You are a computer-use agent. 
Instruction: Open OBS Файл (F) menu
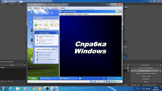4,4
